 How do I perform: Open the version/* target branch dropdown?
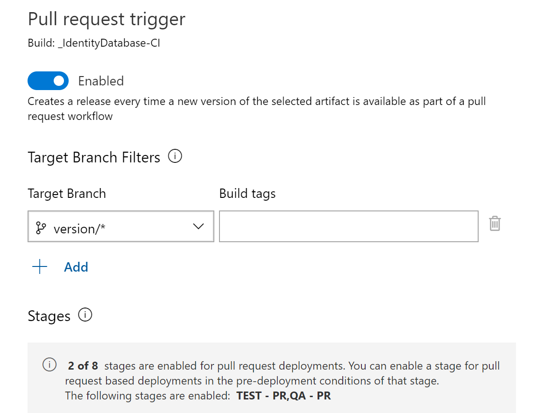point(120,227)
